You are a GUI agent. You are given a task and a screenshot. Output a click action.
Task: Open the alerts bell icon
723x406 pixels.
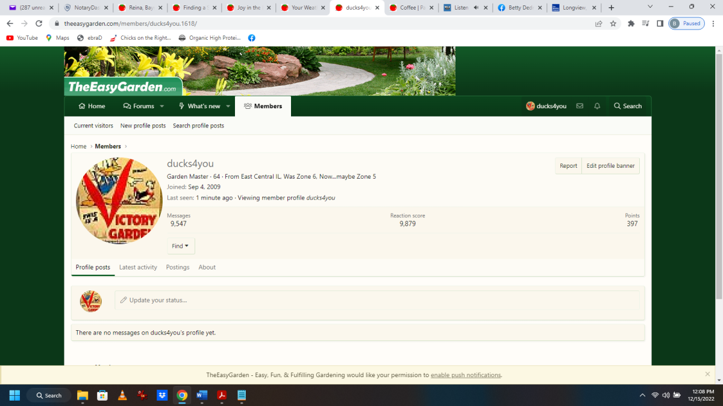(597, 106)
